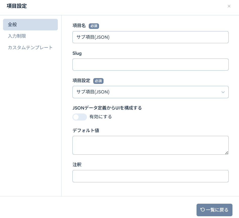Click the 有効にする label text
239x218 pixels.
(101, 117)
